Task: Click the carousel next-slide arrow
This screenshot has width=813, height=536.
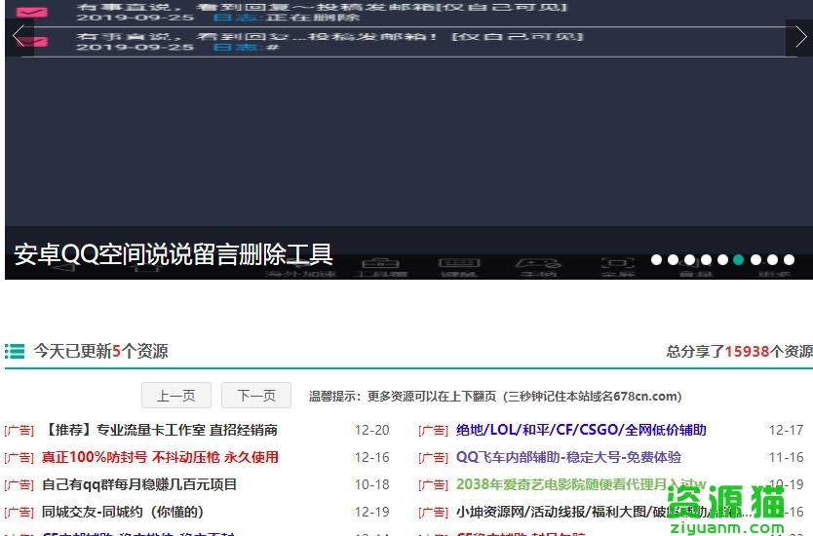Action: coord(799,37)
